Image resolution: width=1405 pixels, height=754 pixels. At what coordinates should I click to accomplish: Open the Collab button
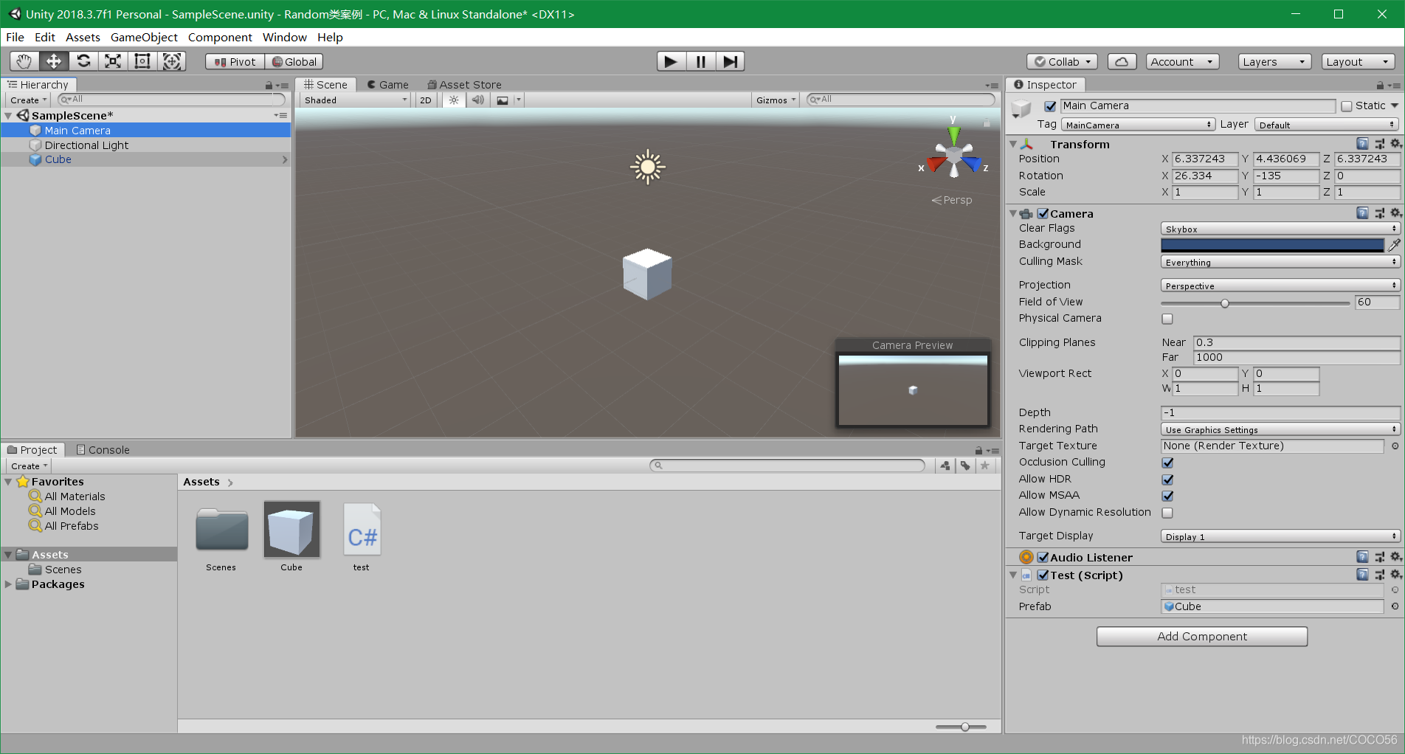click(1062, 62)
